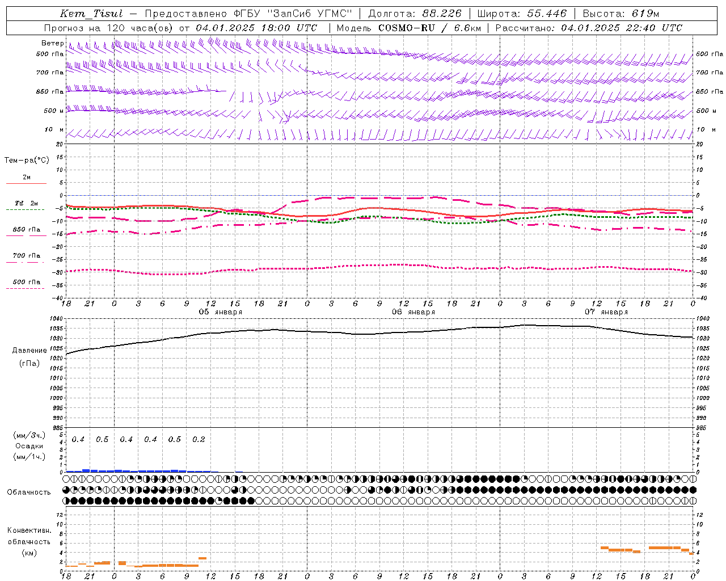Click the 'Долгота: 88.226' longitude value
The image size is (726, 581).
[415, 14]
